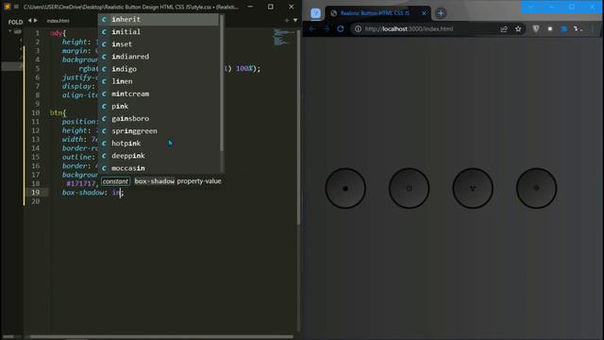Open a new browser tab
This screenshot has width=604, height=340.
(x=441, y=13)
